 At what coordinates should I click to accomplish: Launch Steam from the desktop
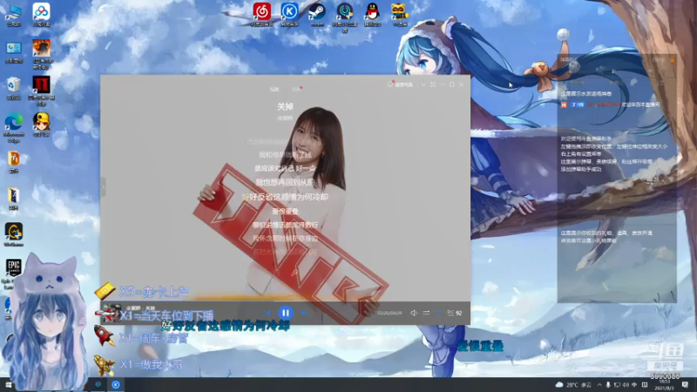pyautogui.click(x=317, y=15)
